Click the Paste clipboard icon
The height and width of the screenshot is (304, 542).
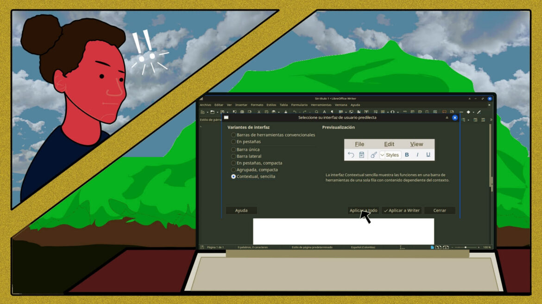274,112
